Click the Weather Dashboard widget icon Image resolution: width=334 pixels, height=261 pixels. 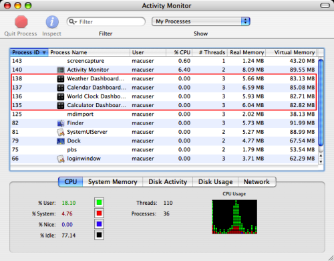[x=61, y=79]
